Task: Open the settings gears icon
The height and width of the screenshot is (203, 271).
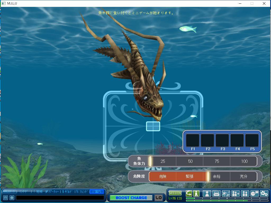Action: [264, 193]
